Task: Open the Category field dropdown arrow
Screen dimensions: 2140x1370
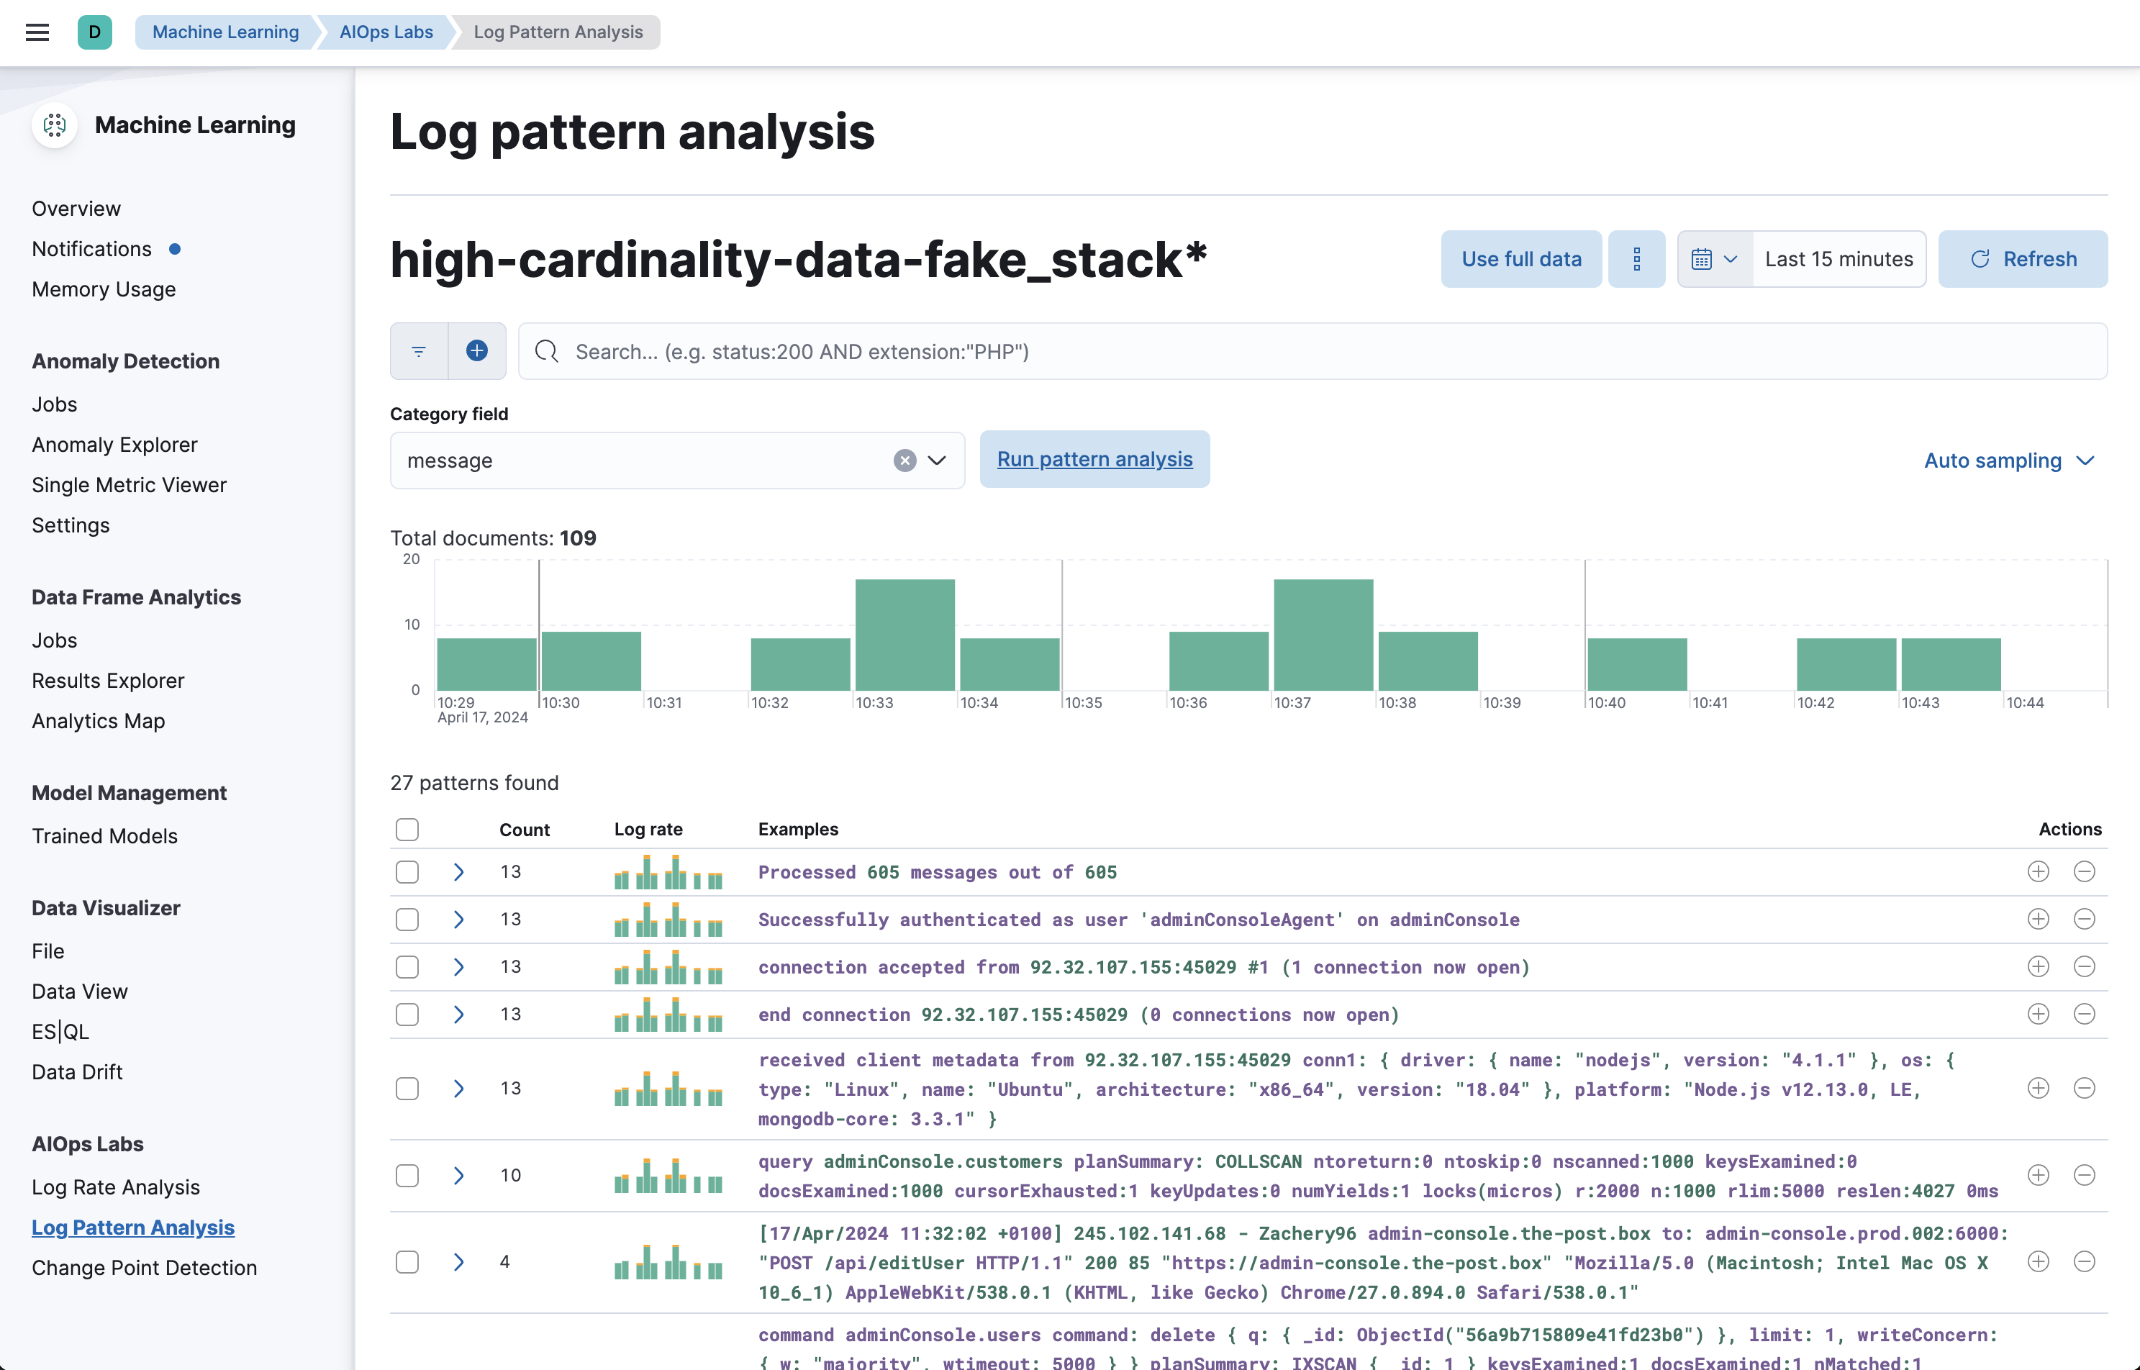Action: tap(937, 461)
